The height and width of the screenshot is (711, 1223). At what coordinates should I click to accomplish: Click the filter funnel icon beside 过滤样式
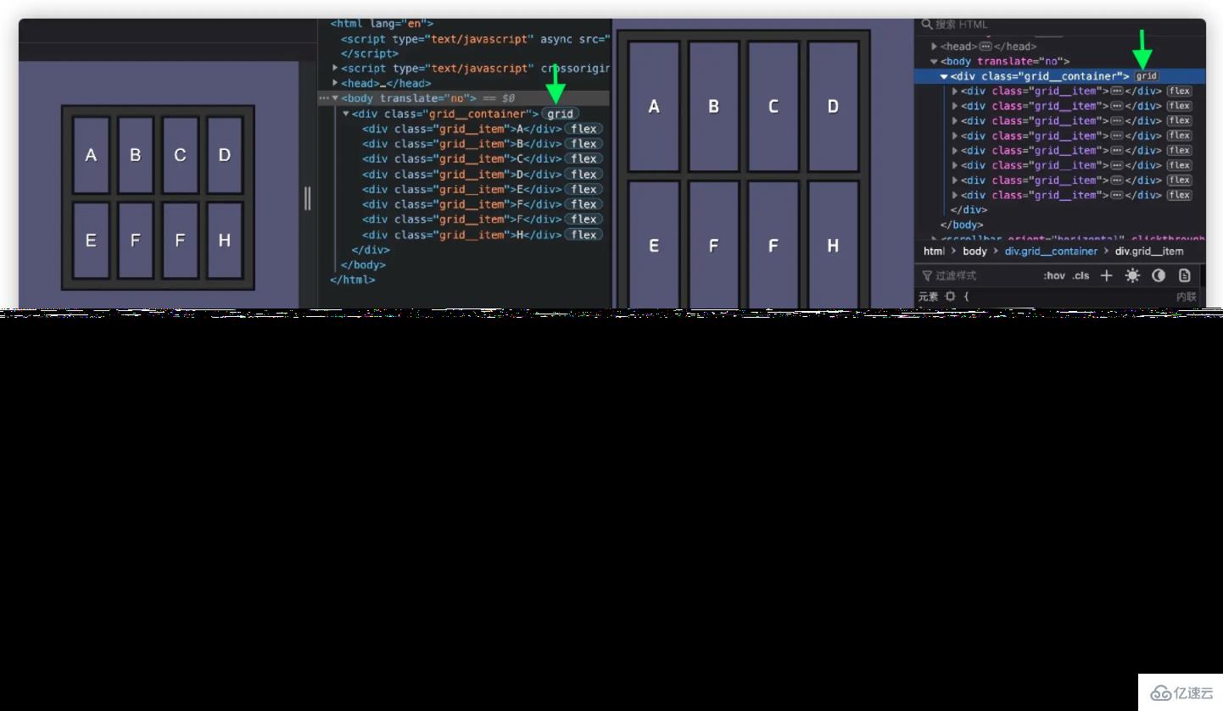pos(927,275)
